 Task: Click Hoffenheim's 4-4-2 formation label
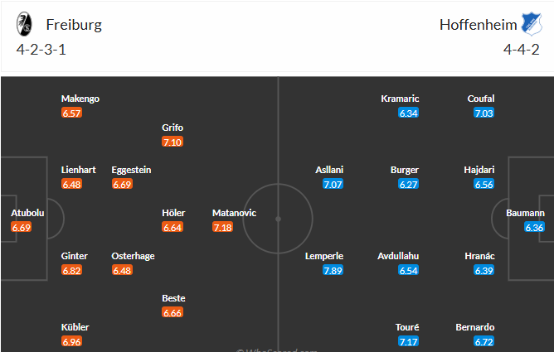tap(522, 50)
